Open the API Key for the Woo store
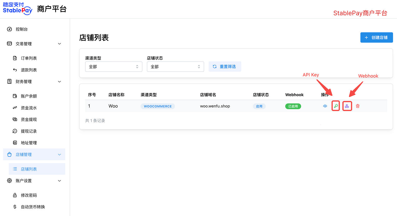 click(336, 106)
